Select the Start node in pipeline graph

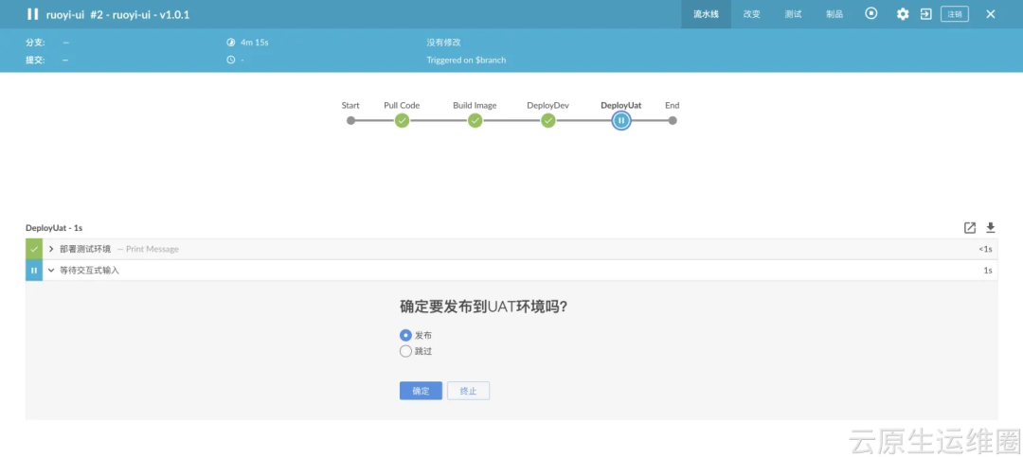(x=351, y=120)
